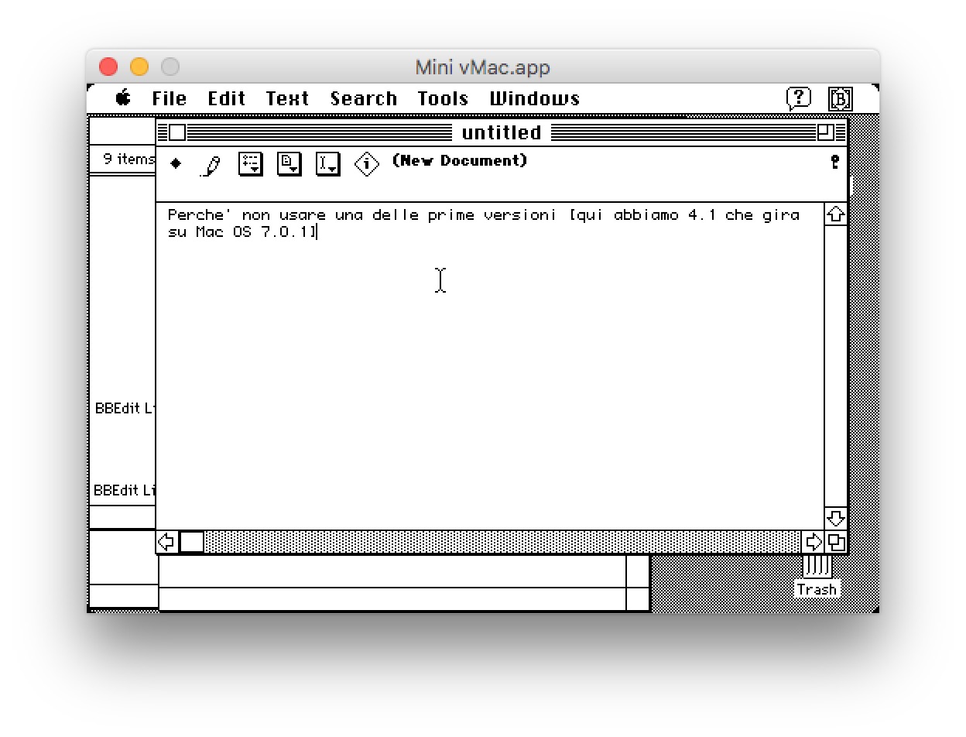Screen dimensions: 966x737
Task: Click the vertical scrollbar down arrow
Action: (x=836, y=517)
